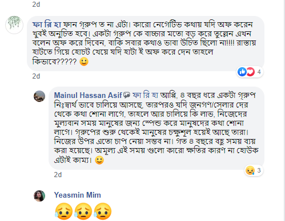
Task: Open the plant profile picture of ফা রি হা
Action: tap(14, 25)
